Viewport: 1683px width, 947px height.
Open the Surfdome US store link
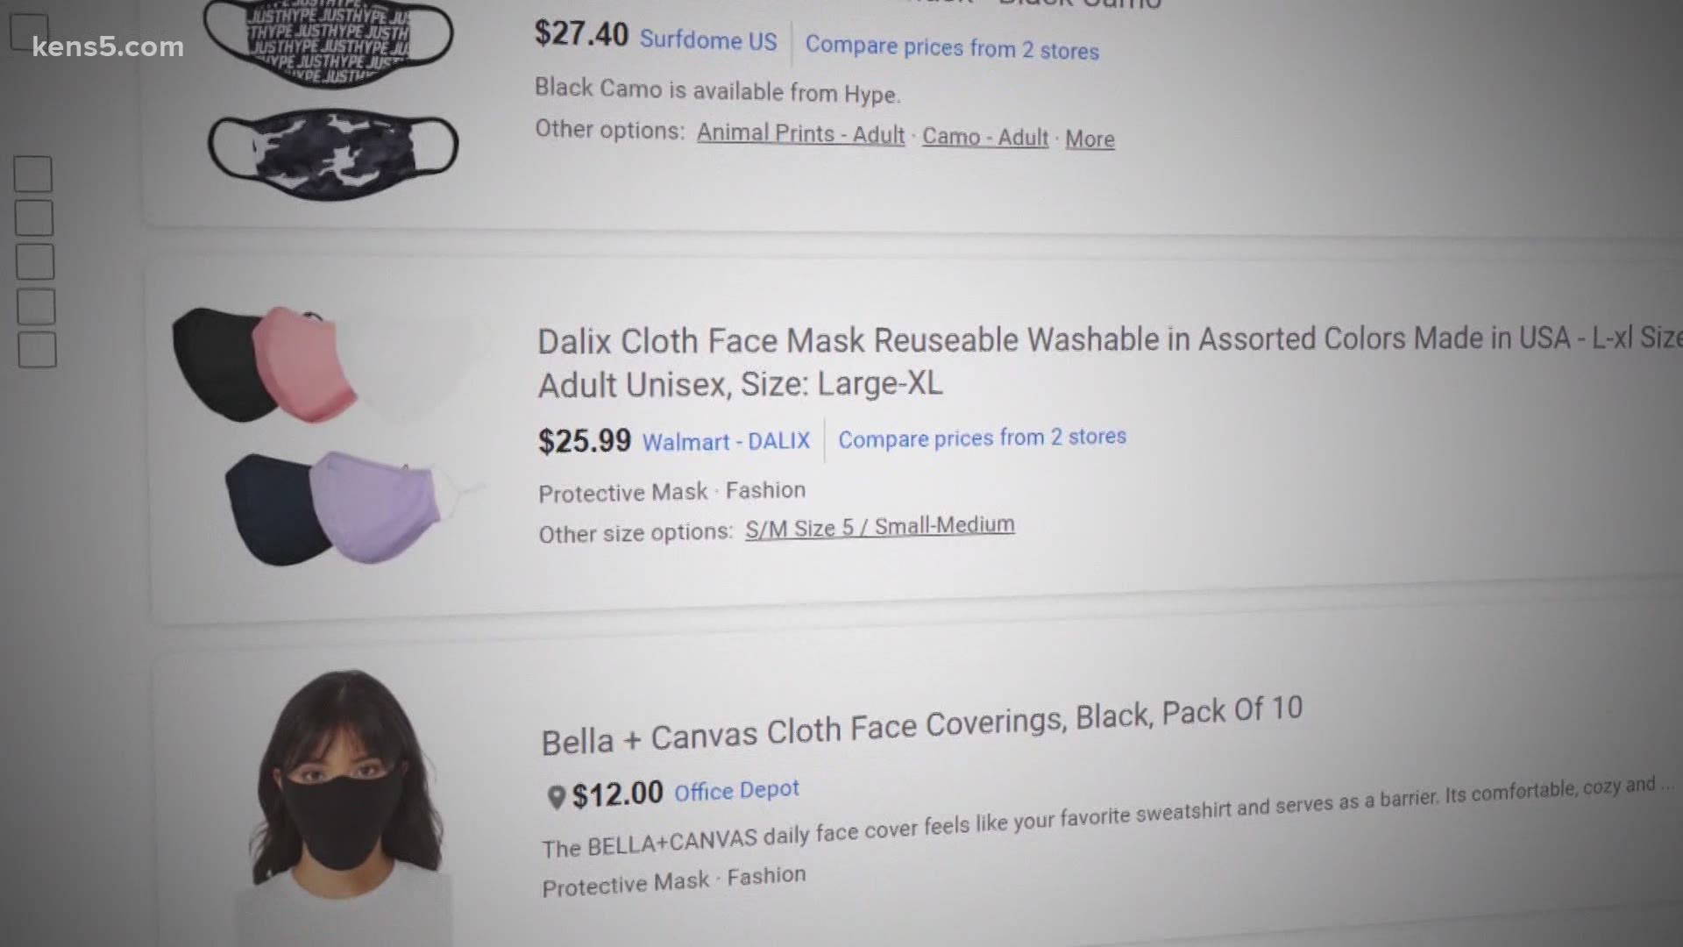pyautogui.click(x=708, y=40)
